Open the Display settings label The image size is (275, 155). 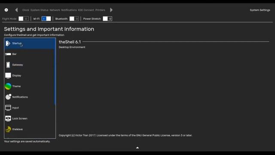[17, 76]
